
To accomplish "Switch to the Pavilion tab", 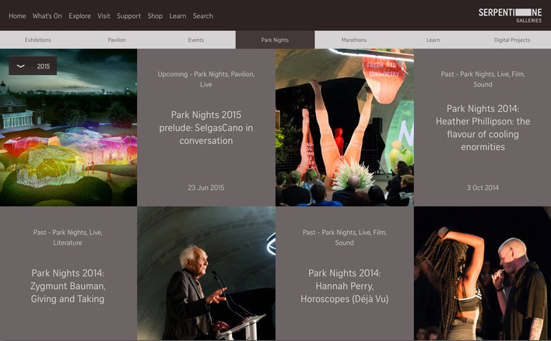I will coord(117,40).
